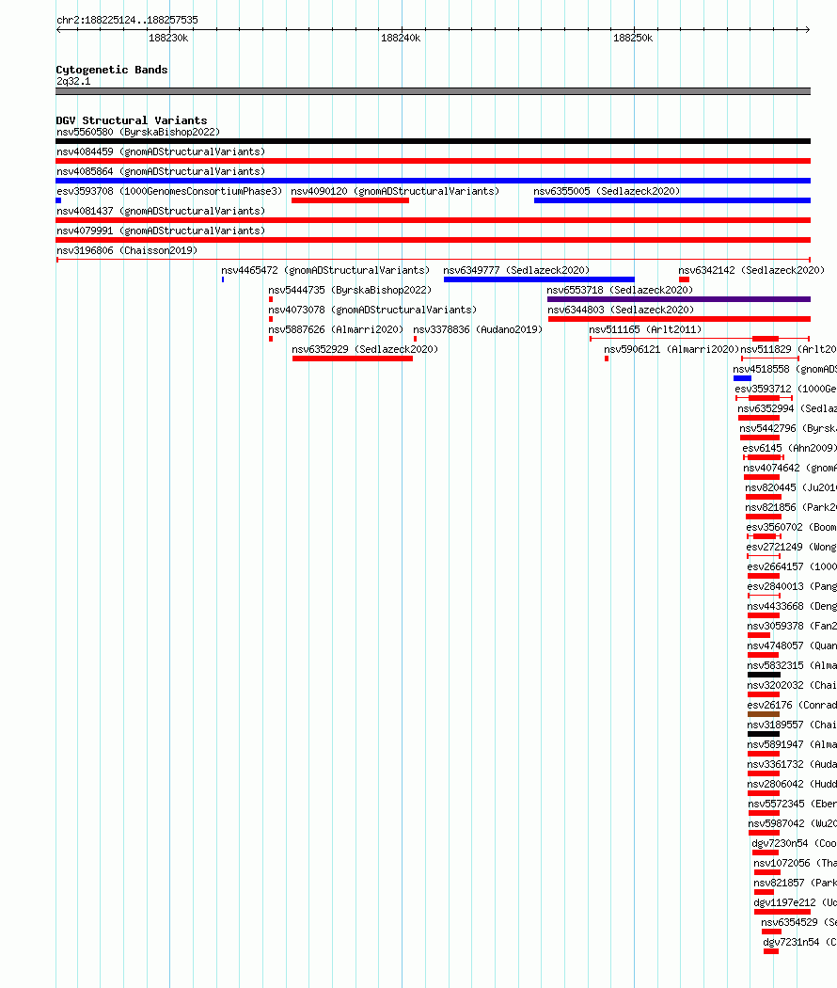The width and height of the screenshot is (837, 988).
Task: Click the blue bar of nsv4518558
Action: pos(743,378)
